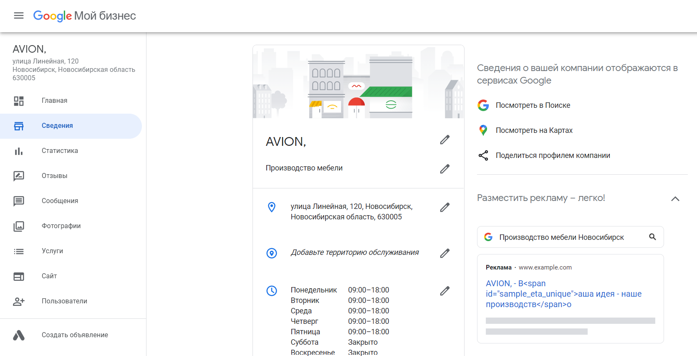Click the Статистика bar chart icon
The image size is (697, 356).
pos(19,151)
